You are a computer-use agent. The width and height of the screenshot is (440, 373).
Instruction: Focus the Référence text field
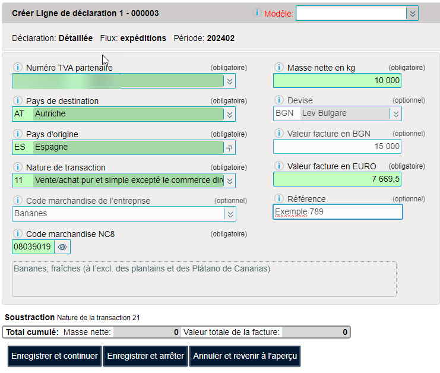point(338,211)
